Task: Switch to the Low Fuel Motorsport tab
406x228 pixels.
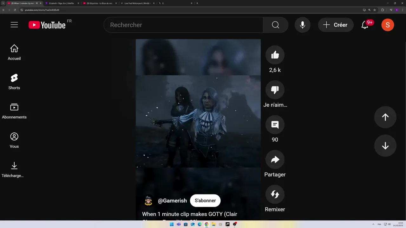Action: [x=137, y=3]
